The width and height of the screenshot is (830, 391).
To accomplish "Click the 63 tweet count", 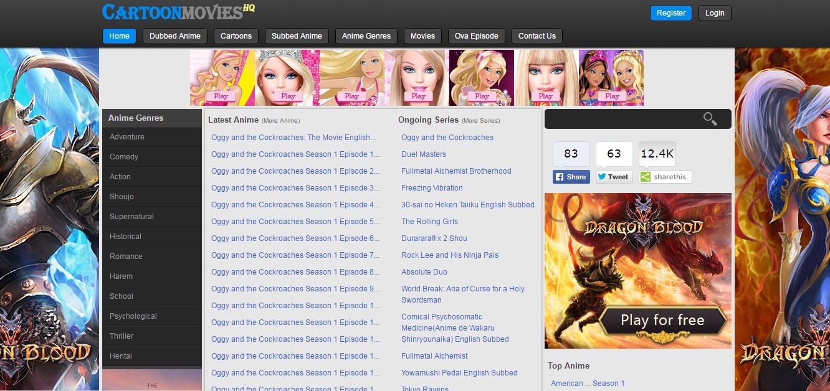I will point(614,154).
